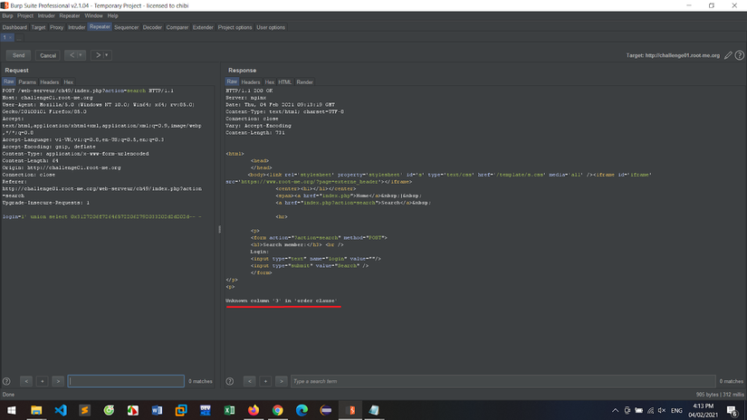Send the request
Screen dimensions: 747x420
tap(18, 55)
